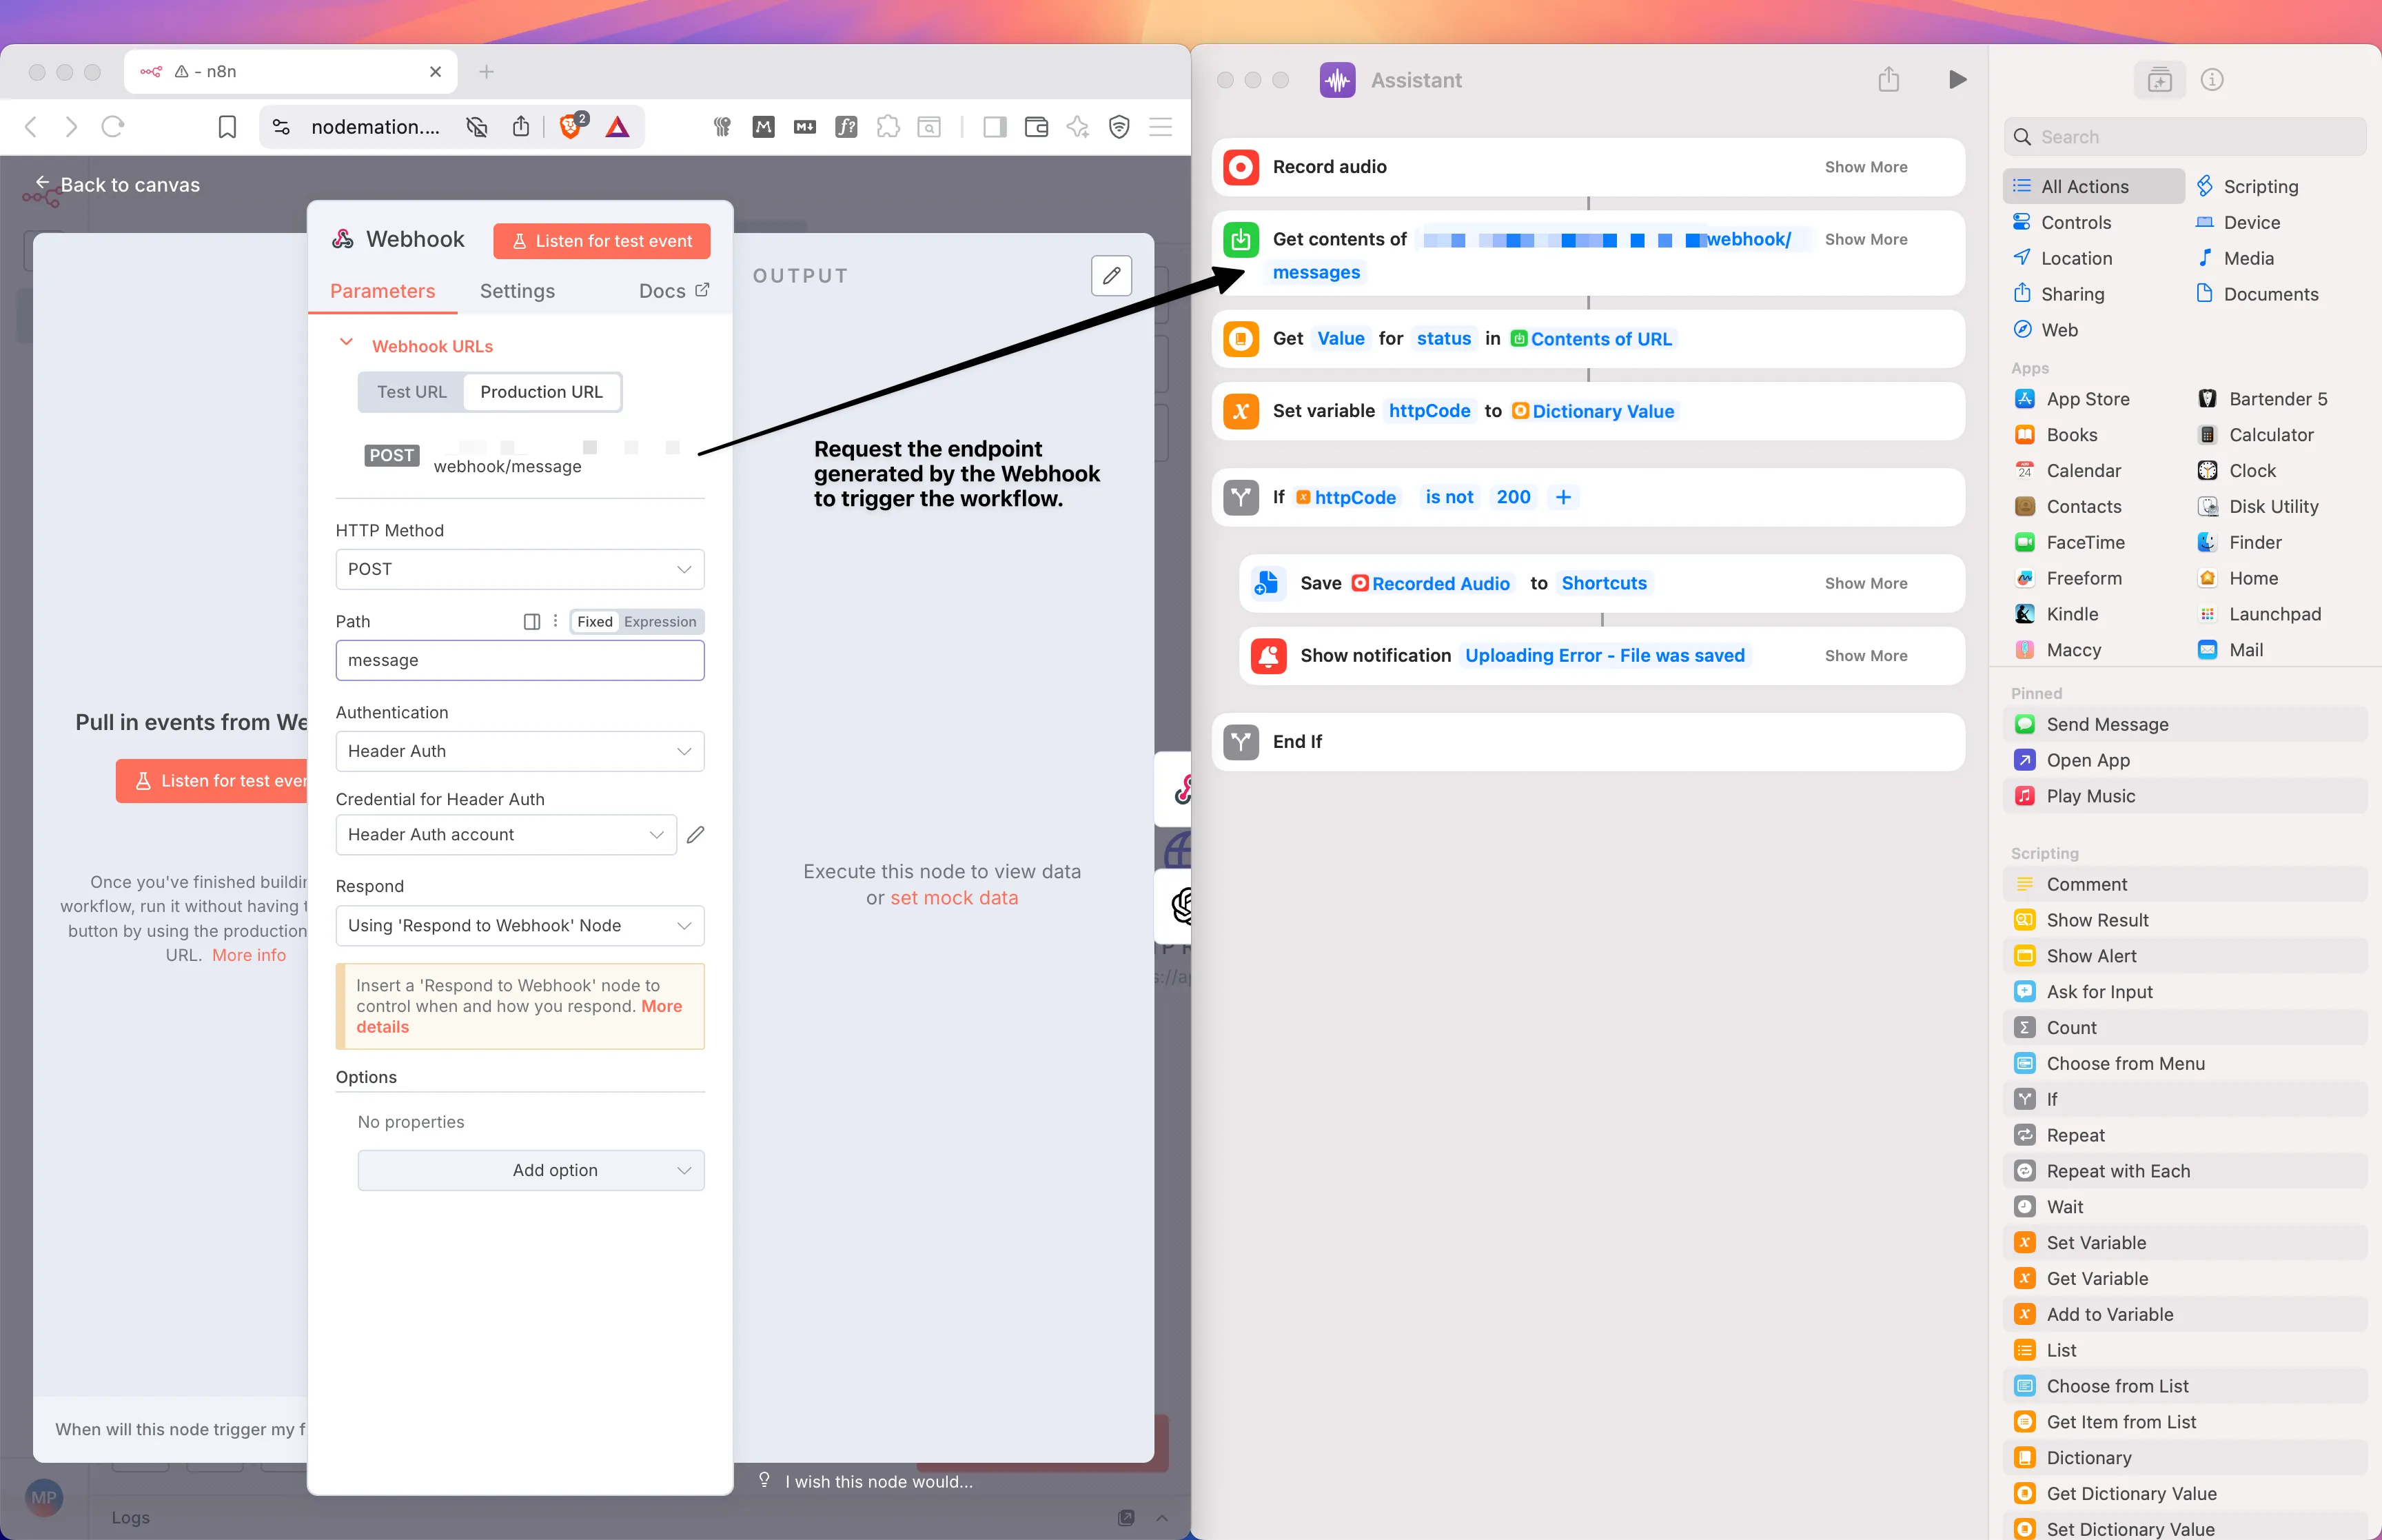Viewport: 2382px width, 1540px height.
Task: Click the Set variable httpCode action icon
Action: [1241, 411]
